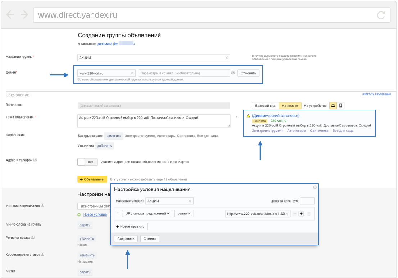Clear the domain field www.220-volt.ru
The width and height of the screenshot is (398, 278).
132,73
